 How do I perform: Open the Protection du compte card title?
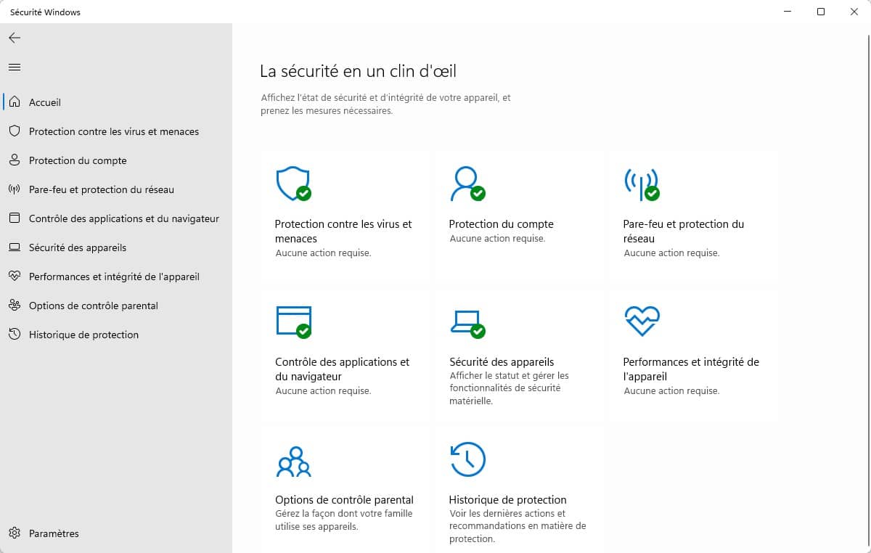(x=501, y=224)
